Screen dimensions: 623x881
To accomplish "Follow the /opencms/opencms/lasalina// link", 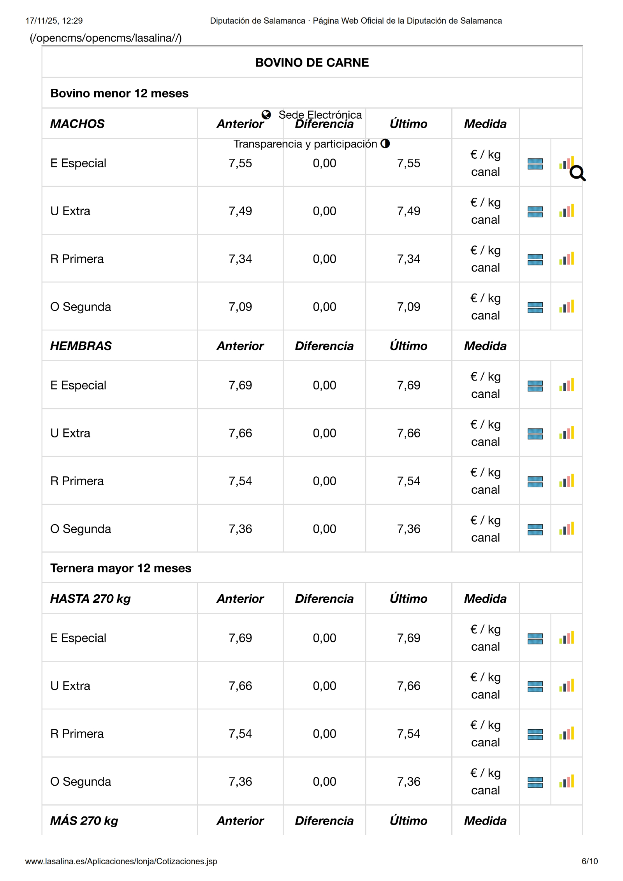I will (x=106, y=38).
